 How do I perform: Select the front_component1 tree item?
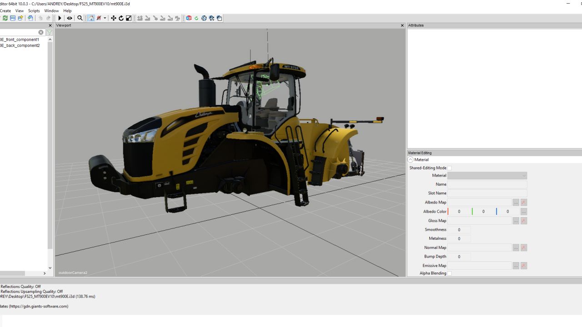[x=20, y=40]
